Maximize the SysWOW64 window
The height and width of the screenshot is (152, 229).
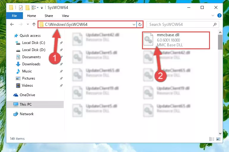tap(202, 7)
